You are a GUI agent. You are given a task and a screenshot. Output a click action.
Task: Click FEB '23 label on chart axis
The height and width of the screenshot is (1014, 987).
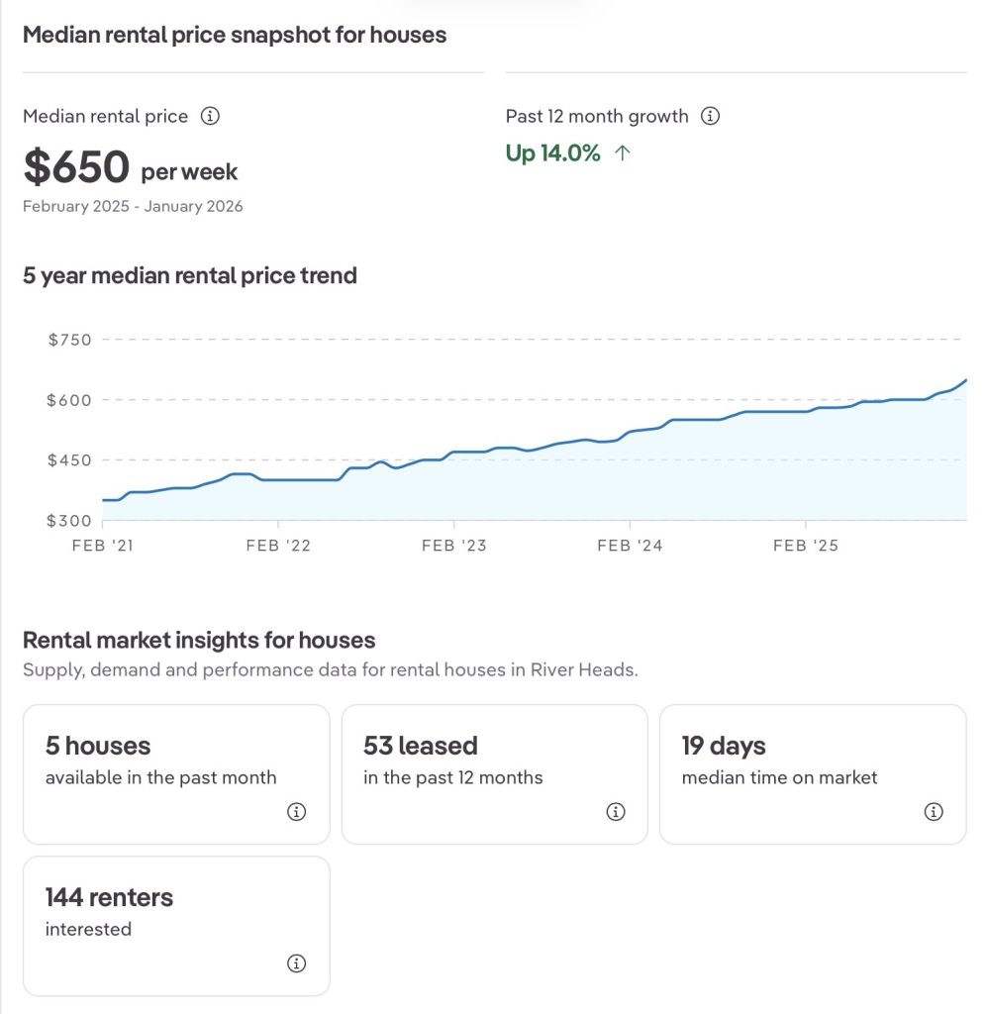(x=453, y=546)
